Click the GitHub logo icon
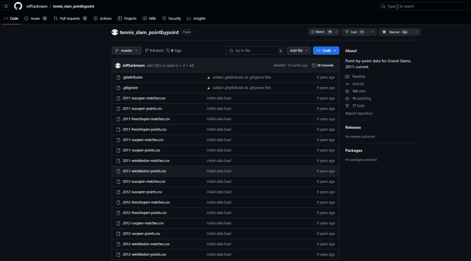 coord(18,6)
